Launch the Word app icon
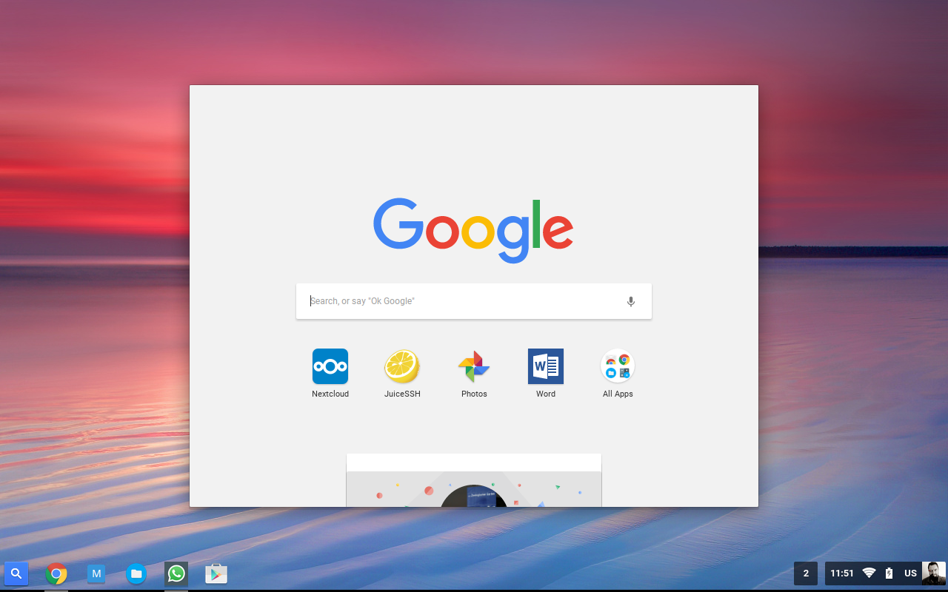 point(546,366)
